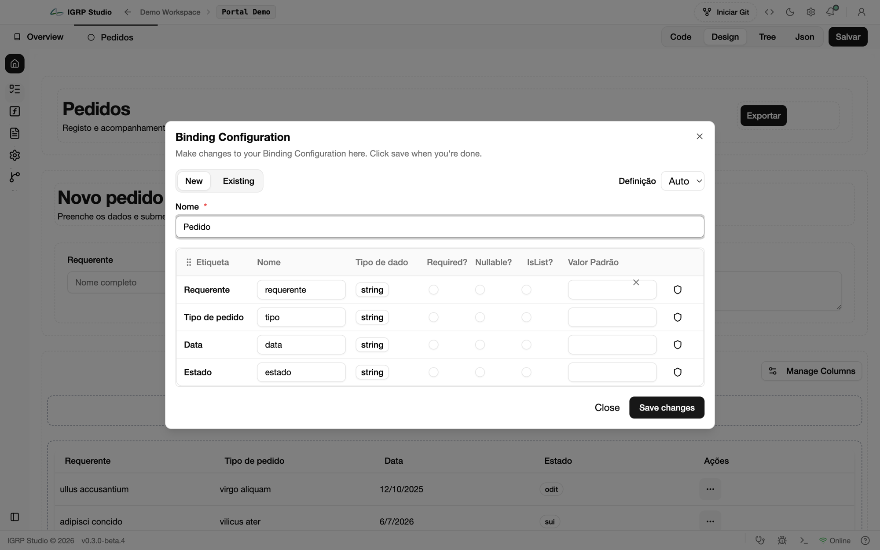
Task: Toggle IsList for the Tipo de pedido field
Action: (526, 317)
